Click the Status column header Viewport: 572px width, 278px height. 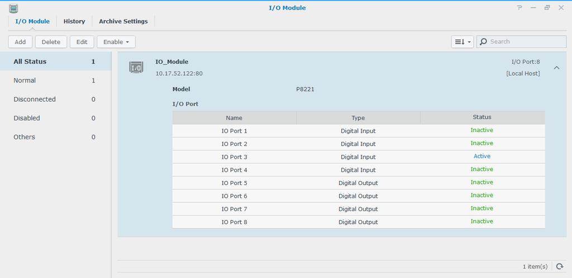click(482, 118)
